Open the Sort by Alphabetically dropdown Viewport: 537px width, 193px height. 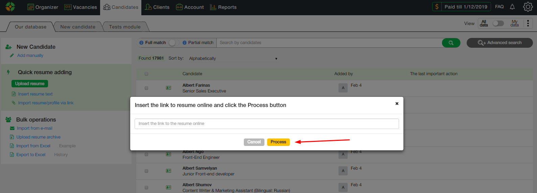[233, 59]
